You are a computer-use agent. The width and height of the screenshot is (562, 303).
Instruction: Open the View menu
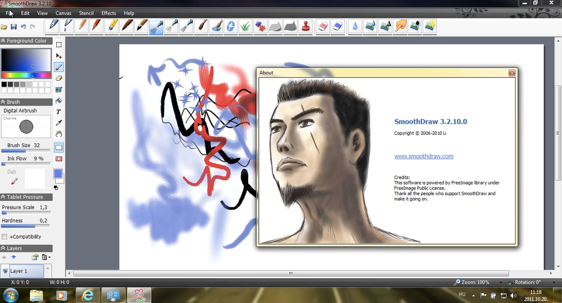(x=42, y=13)
